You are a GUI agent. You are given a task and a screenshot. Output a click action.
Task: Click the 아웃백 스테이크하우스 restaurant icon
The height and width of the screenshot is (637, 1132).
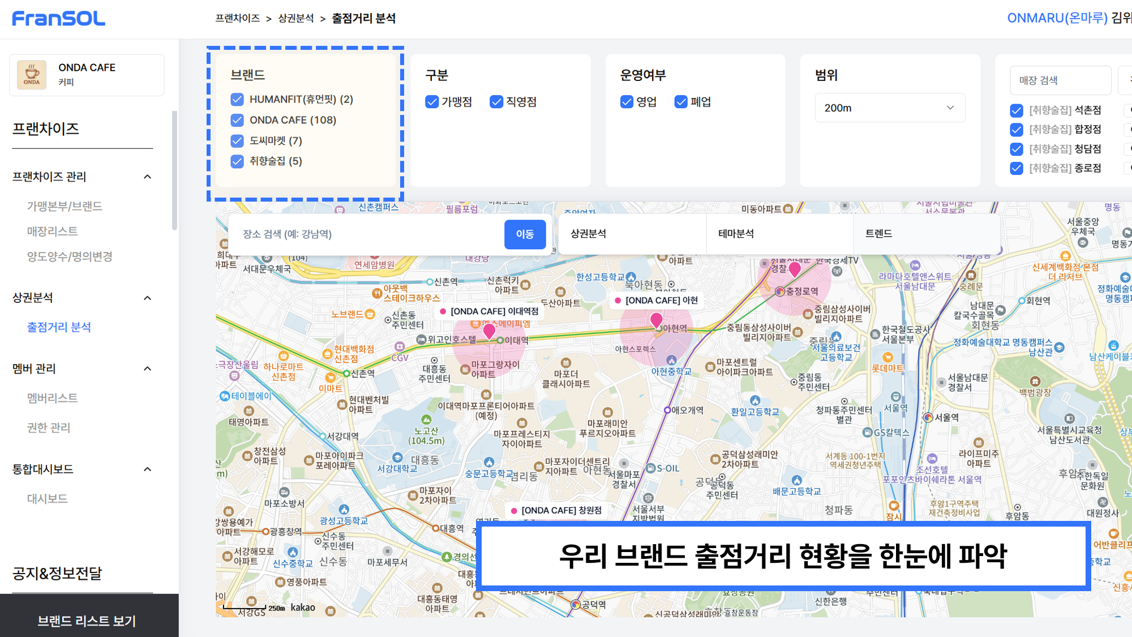(x=377, y=293)
